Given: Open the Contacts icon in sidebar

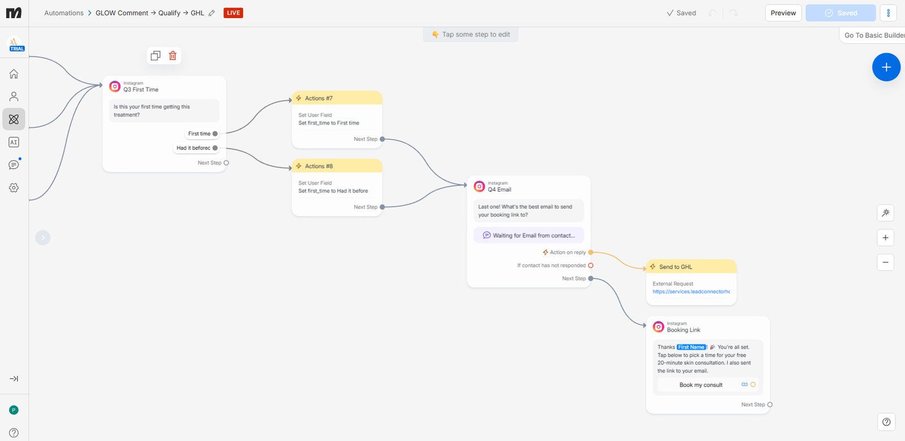Looking at the screenshot, I should point(14,97).
